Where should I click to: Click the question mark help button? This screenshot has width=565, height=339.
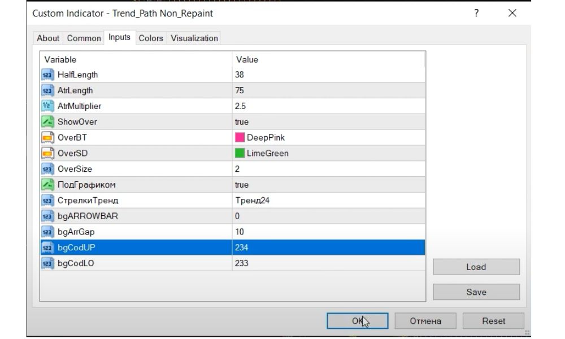pos(476,13)
